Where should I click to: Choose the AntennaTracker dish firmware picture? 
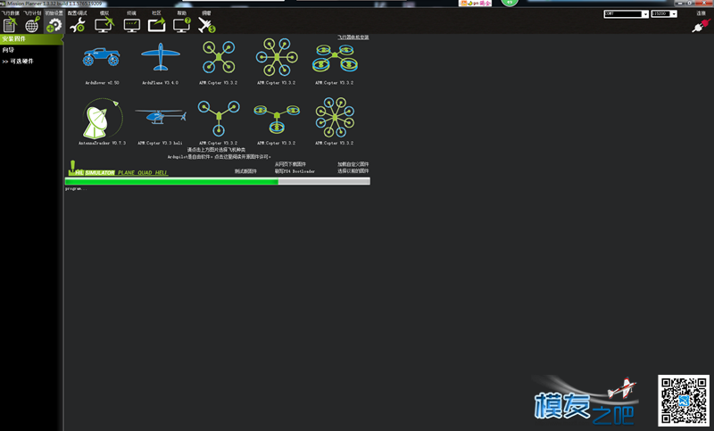pyautogui.click(x=102, y=118)
